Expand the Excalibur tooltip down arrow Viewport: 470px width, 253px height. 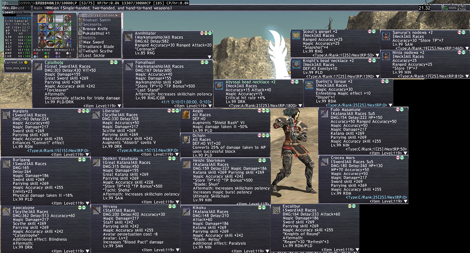tap(357, 249)
